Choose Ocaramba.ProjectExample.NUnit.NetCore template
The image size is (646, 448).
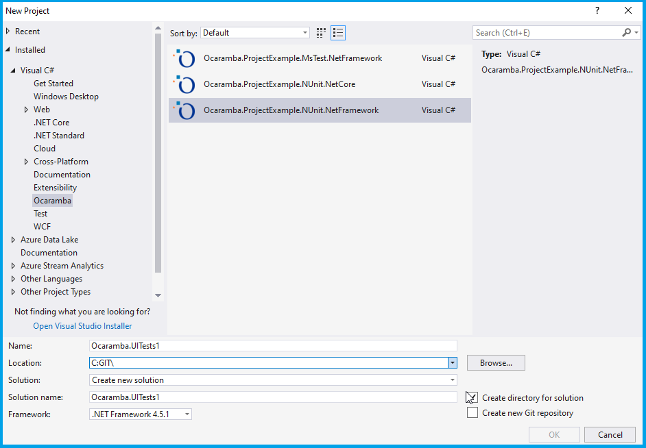pos(320,84)
